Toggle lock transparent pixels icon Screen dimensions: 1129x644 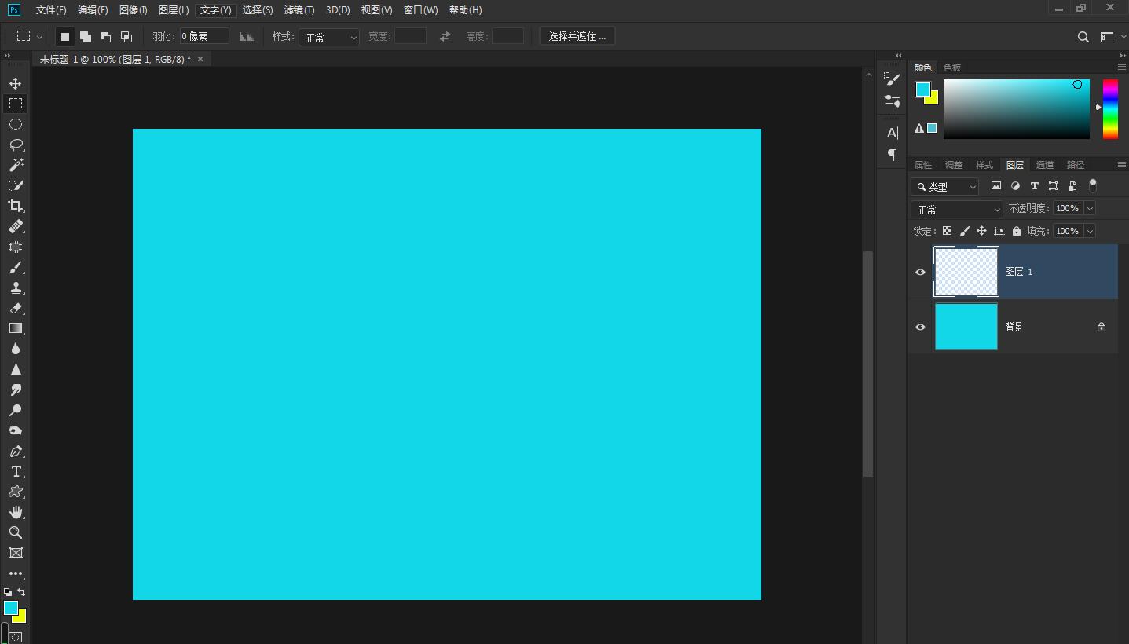947,231
